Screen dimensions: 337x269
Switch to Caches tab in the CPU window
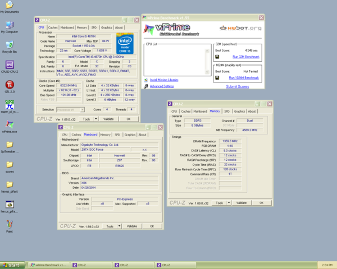[x=53, y=27]
